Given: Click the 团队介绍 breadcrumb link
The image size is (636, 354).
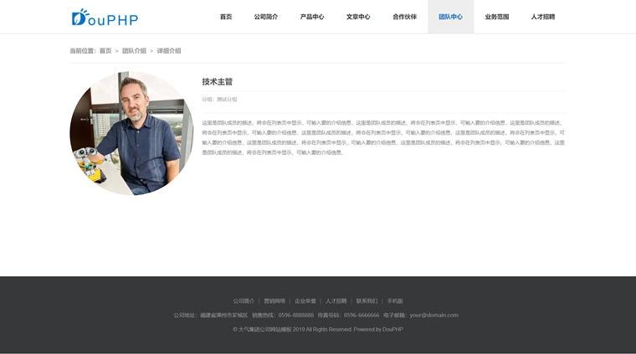Looking at the screenshot, I should click(x=134, y=51).
